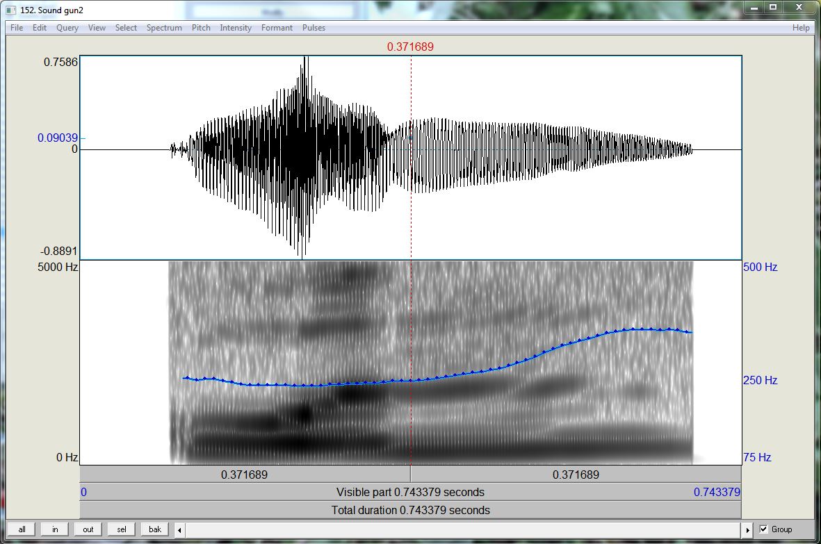
Task: Open the Intensity menu
Action: (x=236, y=28)
